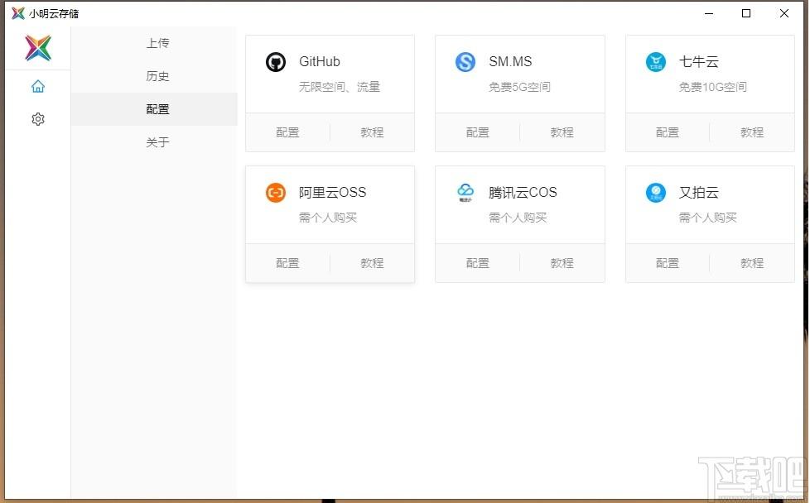
Task: Maximize the 小明云存储 window
Action: [746, 13]
